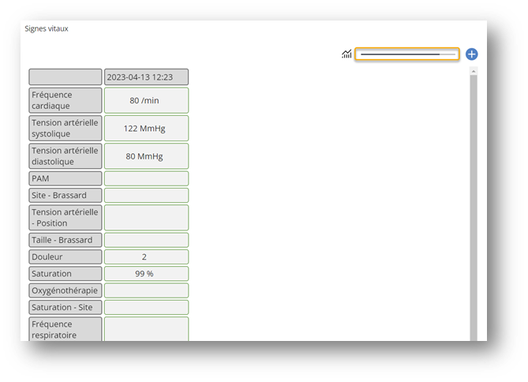The width and height of the screenshot is (528, 382).
Task: Click the empty Tension artérielle - Position field
Action: (146, 218)
